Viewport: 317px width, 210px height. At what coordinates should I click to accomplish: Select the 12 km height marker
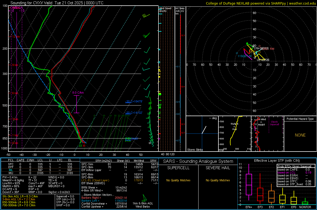(x=16, y=36)
